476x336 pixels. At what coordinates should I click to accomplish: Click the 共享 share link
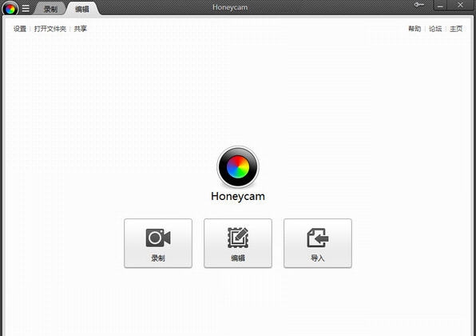pos(81,29)
